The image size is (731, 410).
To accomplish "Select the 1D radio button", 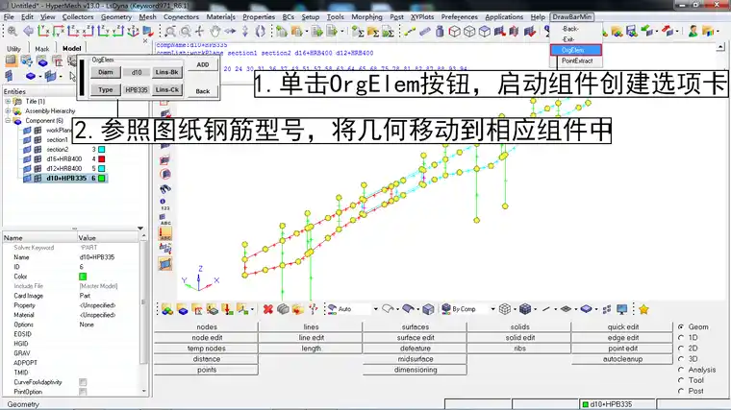I will pyautogui.click(x=681, y=337).
